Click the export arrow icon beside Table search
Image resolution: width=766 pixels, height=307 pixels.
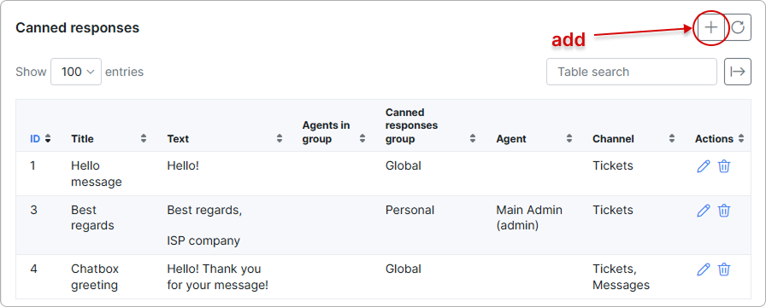pos(737,72)
